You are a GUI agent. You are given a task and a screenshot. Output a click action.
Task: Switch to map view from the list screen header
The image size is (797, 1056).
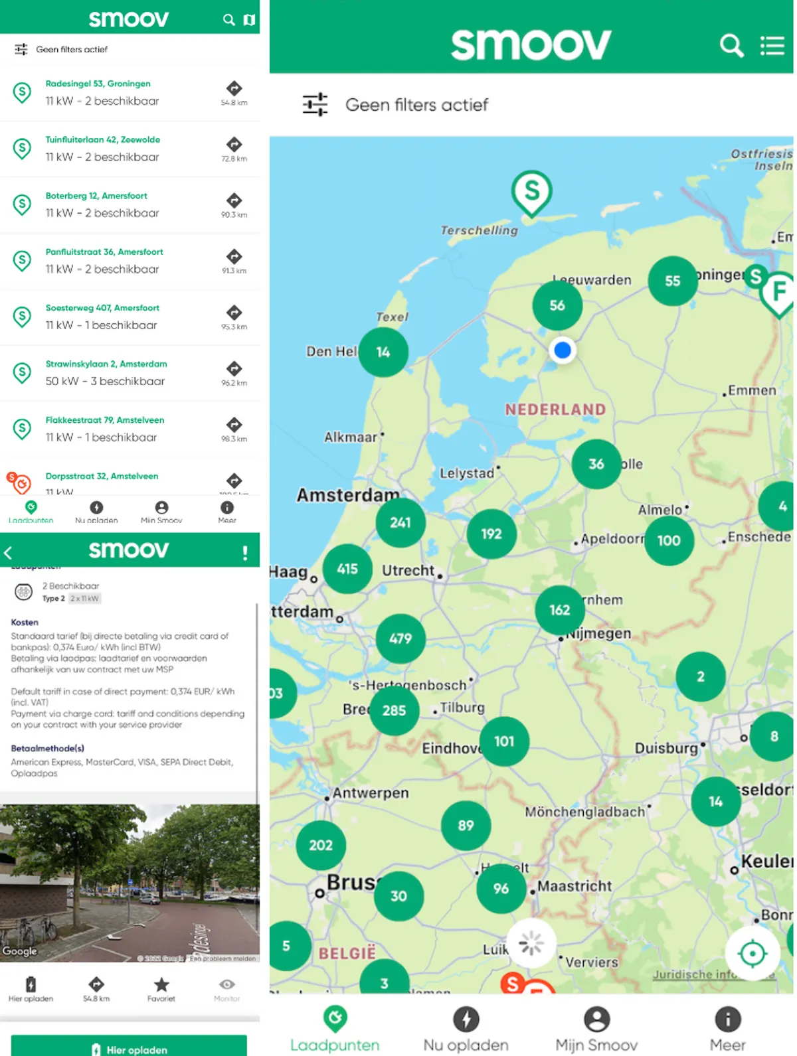pyautogui.click(x=249, y=19)
